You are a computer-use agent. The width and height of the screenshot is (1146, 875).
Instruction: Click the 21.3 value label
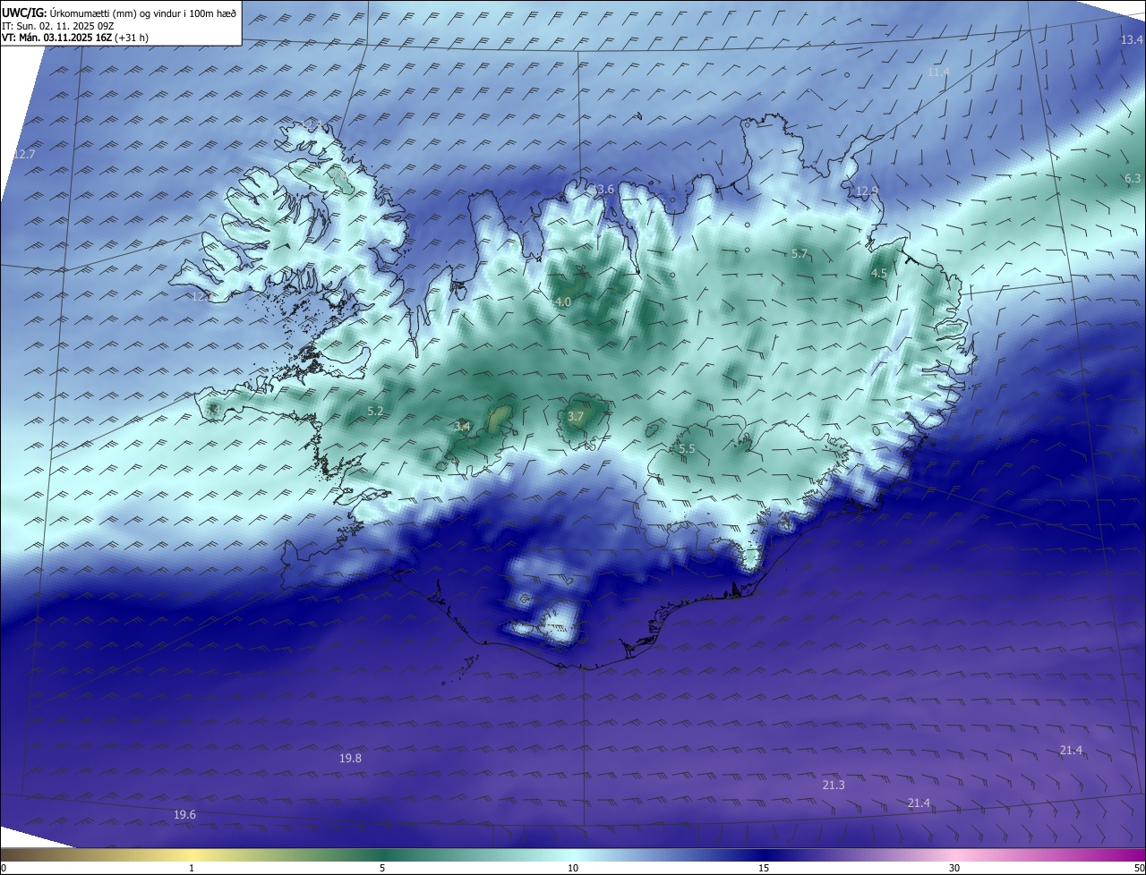pyautogui.click(x=833, y=786)
